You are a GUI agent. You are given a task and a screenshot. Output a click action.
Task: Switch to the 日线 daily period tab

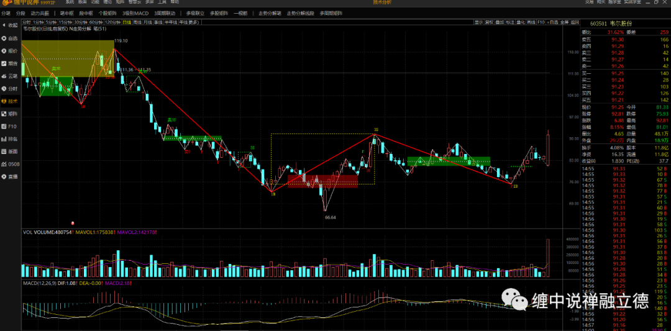(x=127, y=22)
